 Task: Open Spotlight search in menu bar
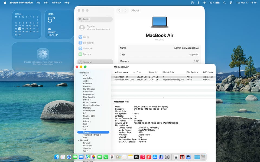pyautogui.click(x=224, y=3)
